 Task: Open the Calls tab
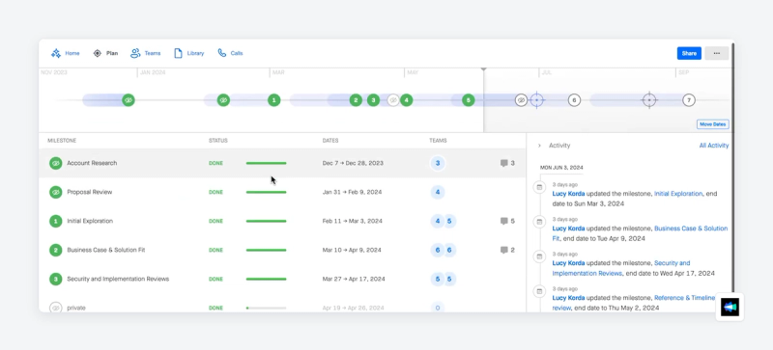click(230, 53)
